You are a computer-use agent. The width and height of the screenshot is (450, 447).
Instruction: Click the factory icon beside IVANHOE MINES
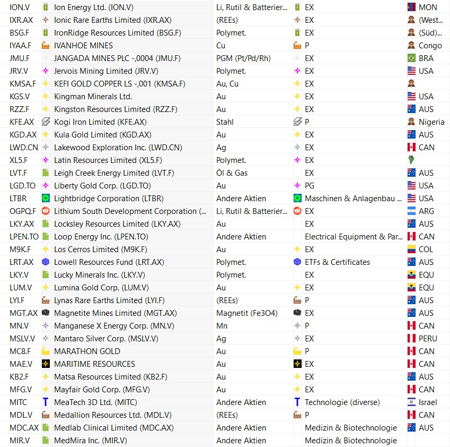click(46, 46)
